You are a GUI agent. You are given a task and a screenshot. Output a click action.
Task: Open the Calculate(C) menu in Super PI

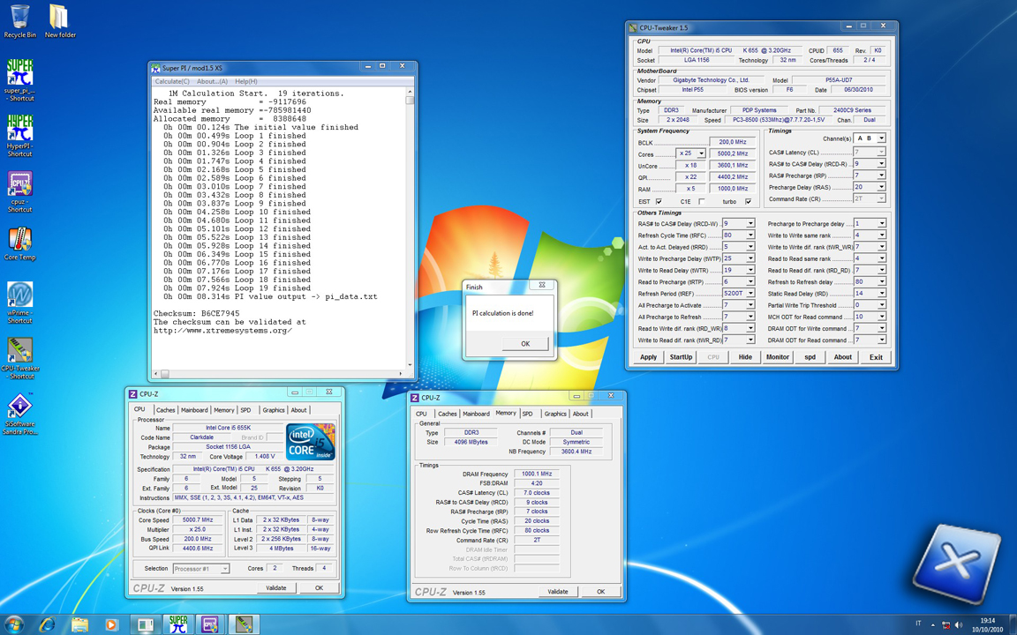point(172,81)
